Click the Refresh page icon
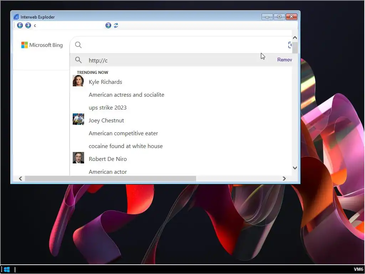The image size is (365, 274). point(116,25)
